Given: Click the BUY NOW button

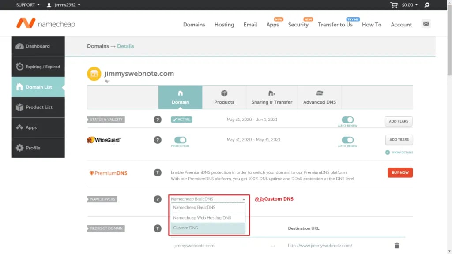Looking at the screenshot, I should (x=400, y=172).
